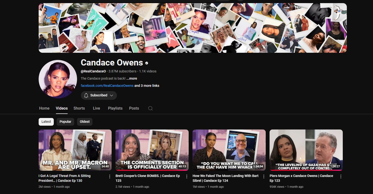Open 'I Got A Legal Threat From A Sitting President' title
The image size is (373, 194).
click(65, 178)
